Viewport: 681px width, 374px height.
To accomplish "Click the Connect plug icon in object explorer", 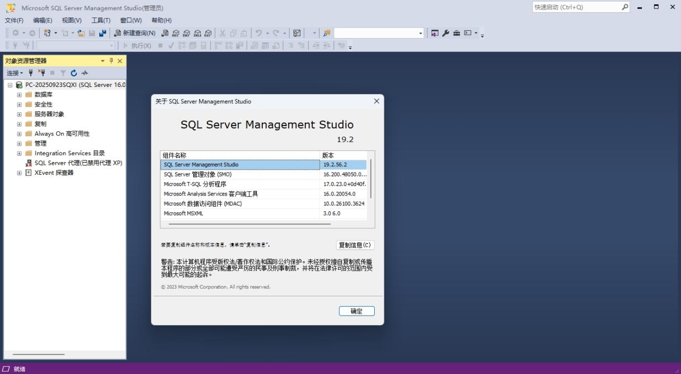I will click(x=31, y=73).
